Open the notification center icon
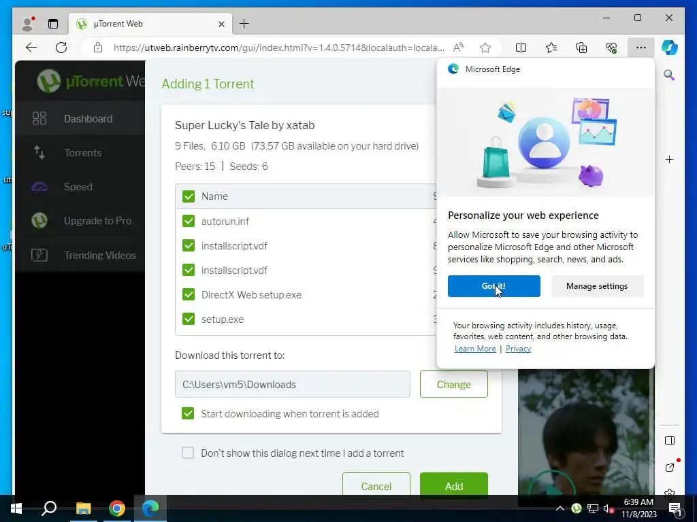This screenshot has width=697, height=522. coord(675,508)
